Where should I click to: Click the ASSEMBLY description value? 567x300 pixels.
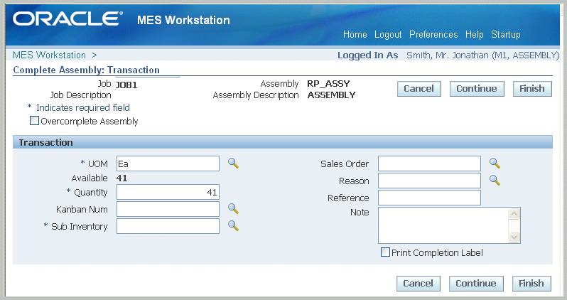tap(331, 95)
